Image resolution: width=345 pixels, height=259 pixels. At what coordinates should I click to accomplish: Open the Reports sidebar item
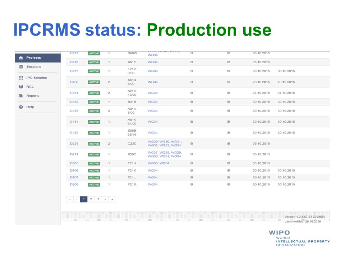pyautogui.click(x=38, y=96)
